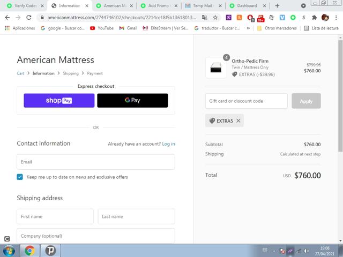Click the Ortho-Pedic Firm product thumbnail
This screenshot has height=257, width=343.
[x=216, y=67]
